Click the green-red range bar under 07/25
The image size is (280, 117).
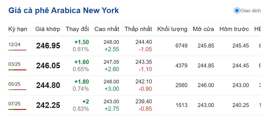[17, 109]
